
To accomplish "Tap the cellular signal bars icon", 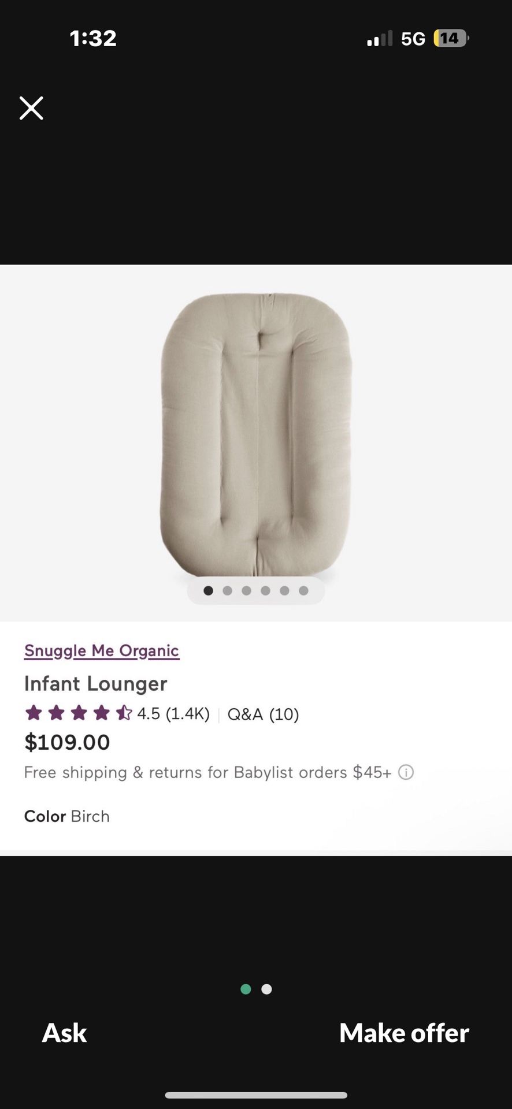I will click(x=379, y=39).
